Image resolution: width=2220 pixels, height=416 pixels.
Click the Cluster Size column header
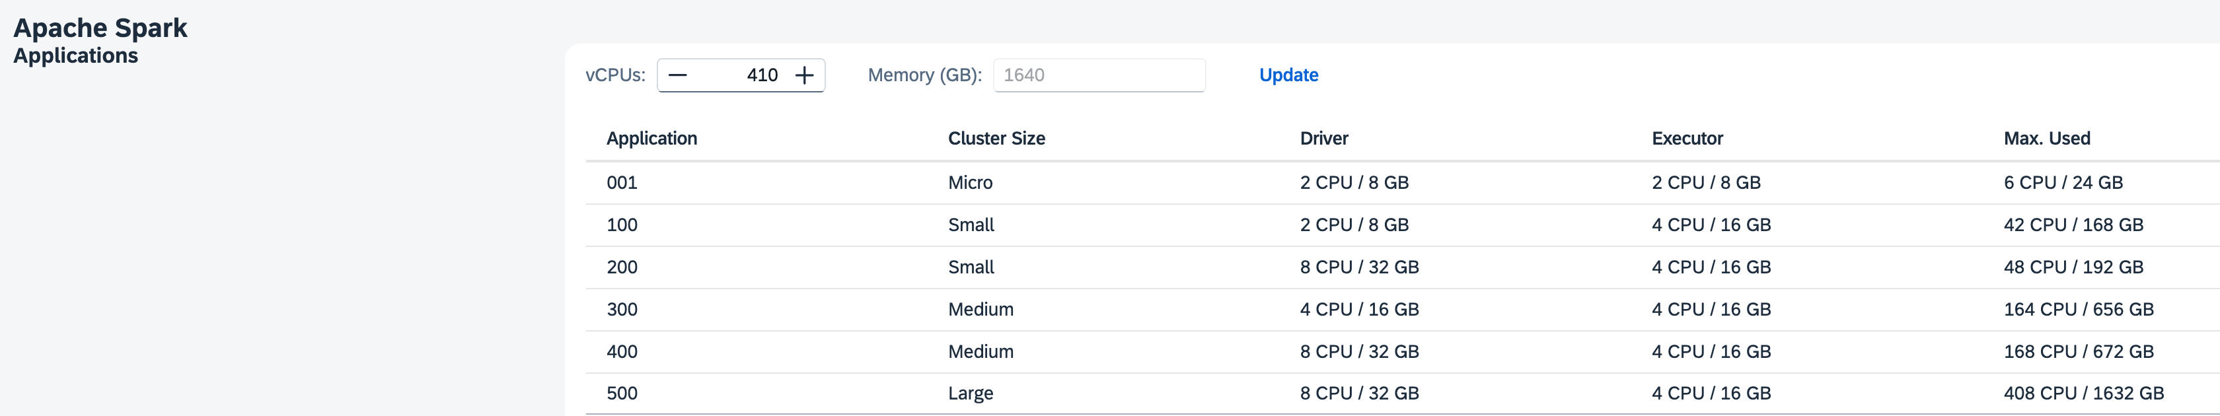(996, 139)
